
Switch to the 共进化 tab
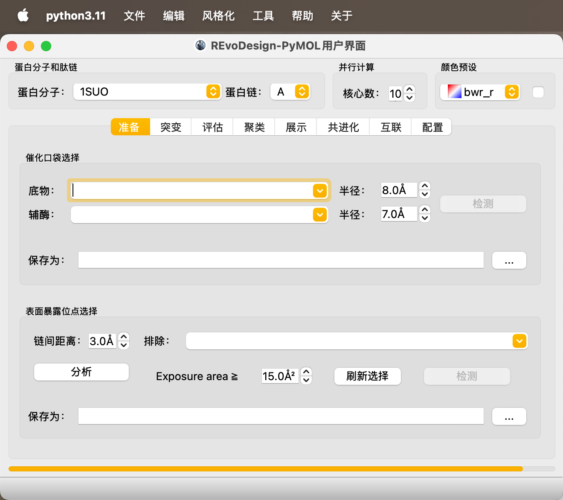tap(343, 127)
